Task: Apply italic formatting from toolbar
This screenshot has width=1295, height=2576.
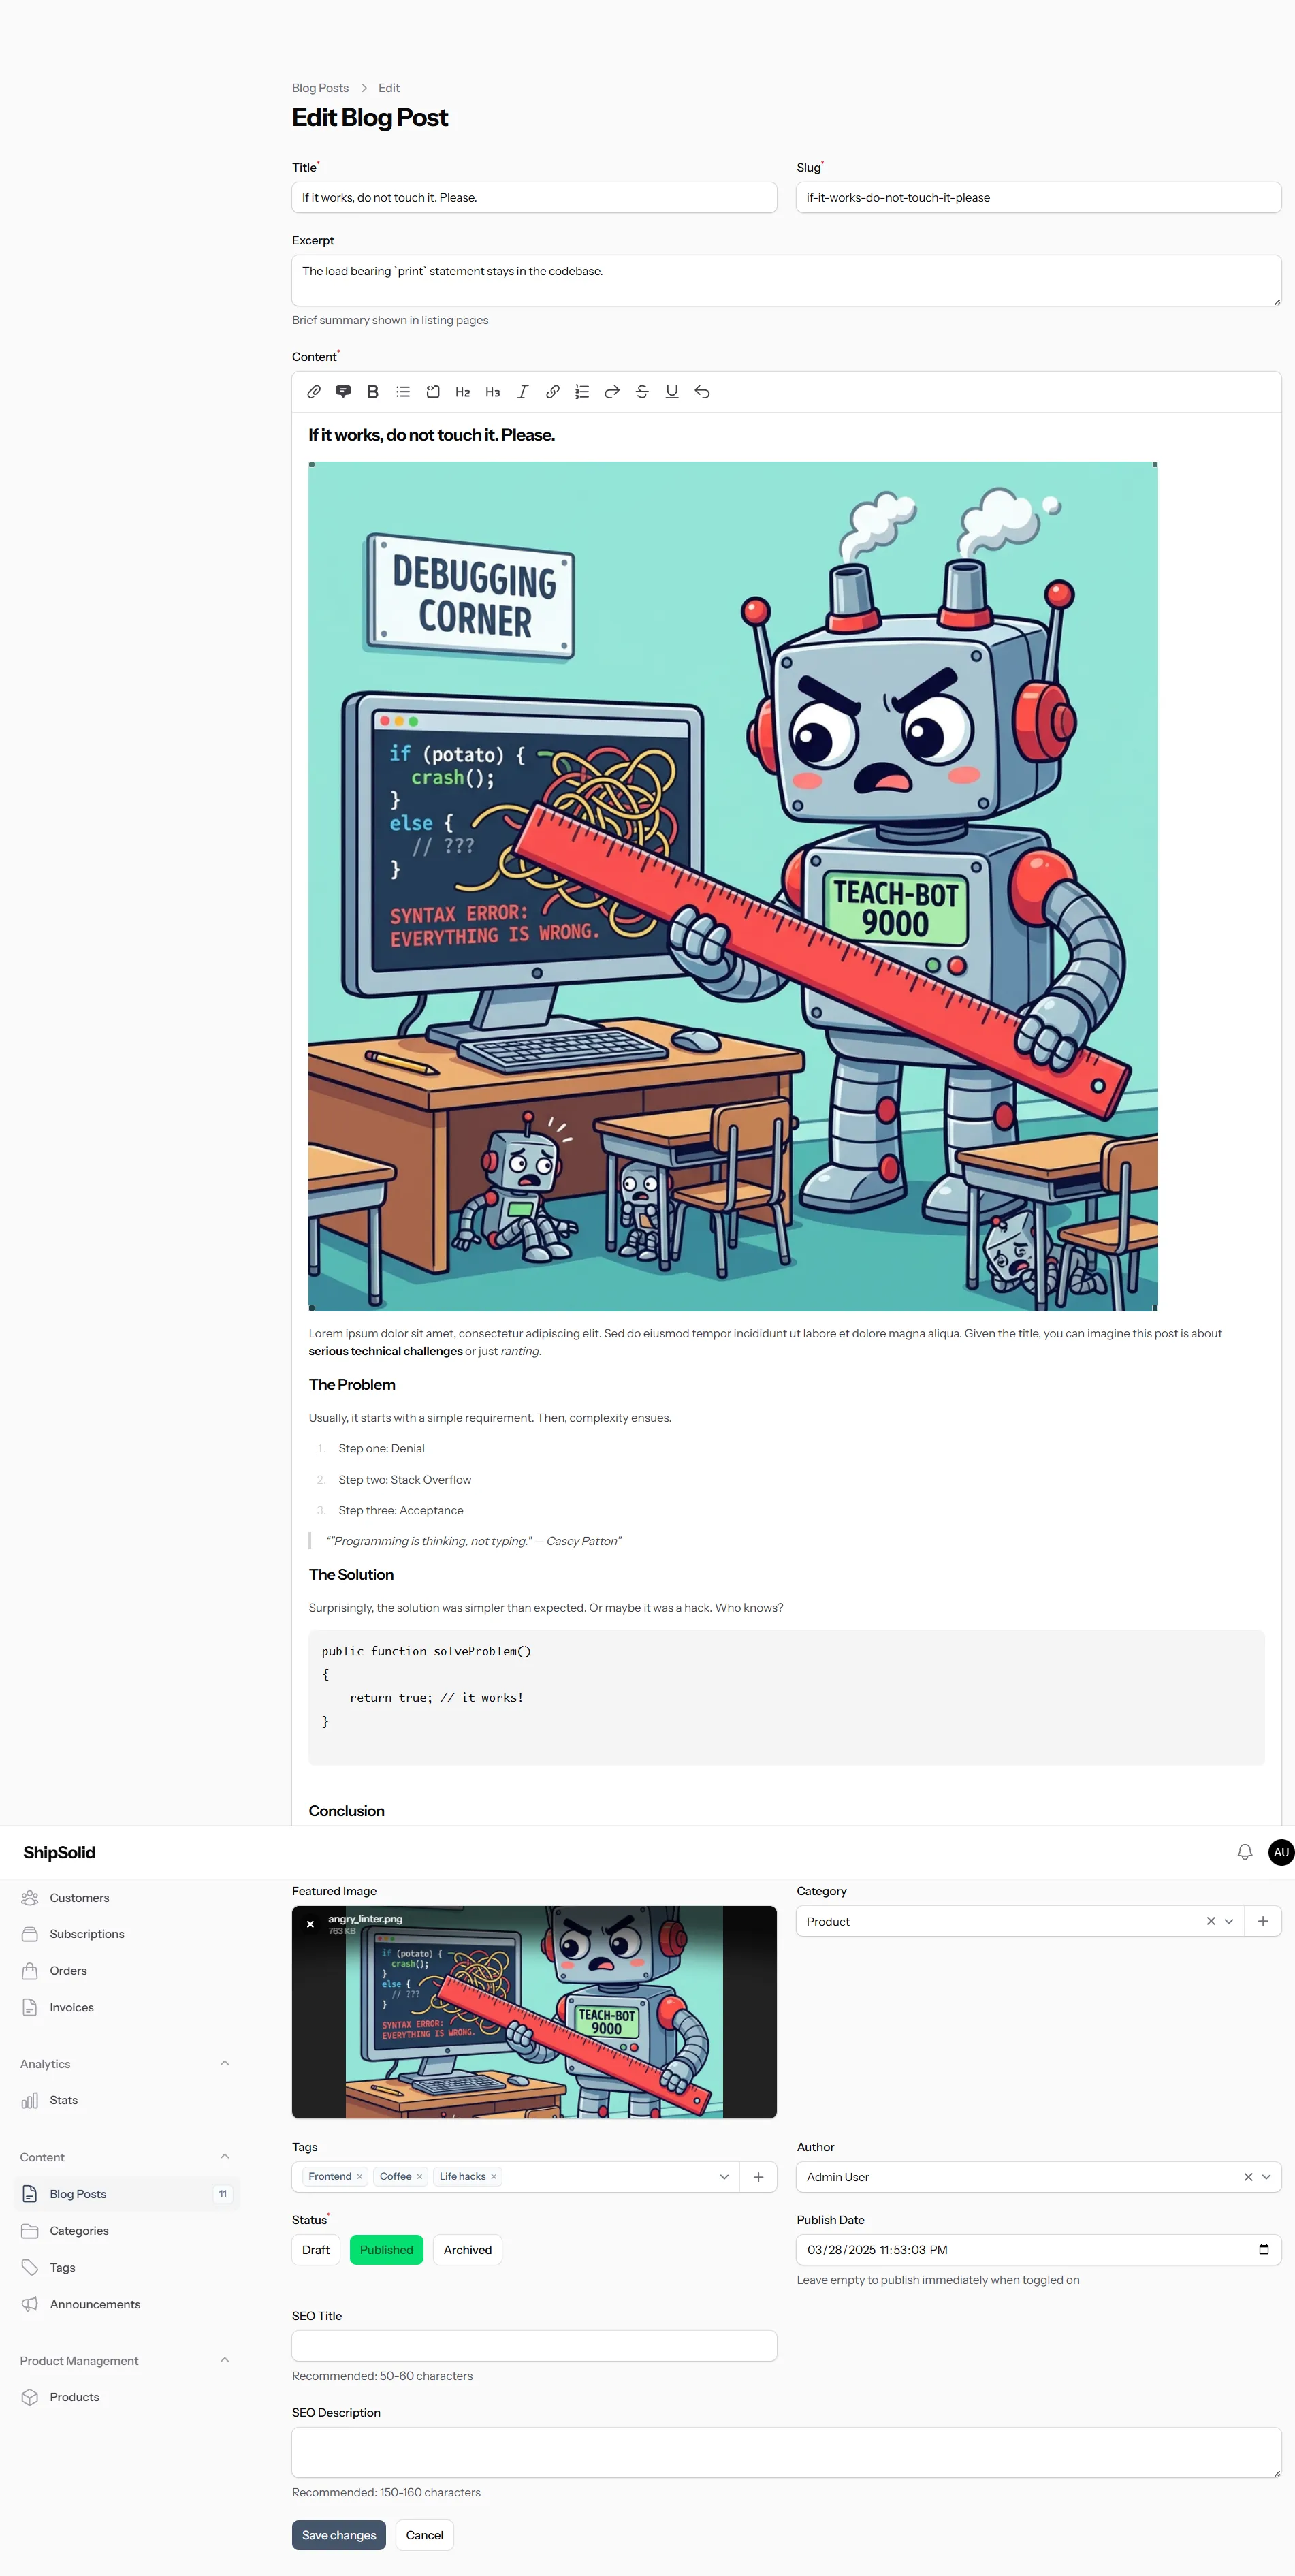Action: [522, 392]
